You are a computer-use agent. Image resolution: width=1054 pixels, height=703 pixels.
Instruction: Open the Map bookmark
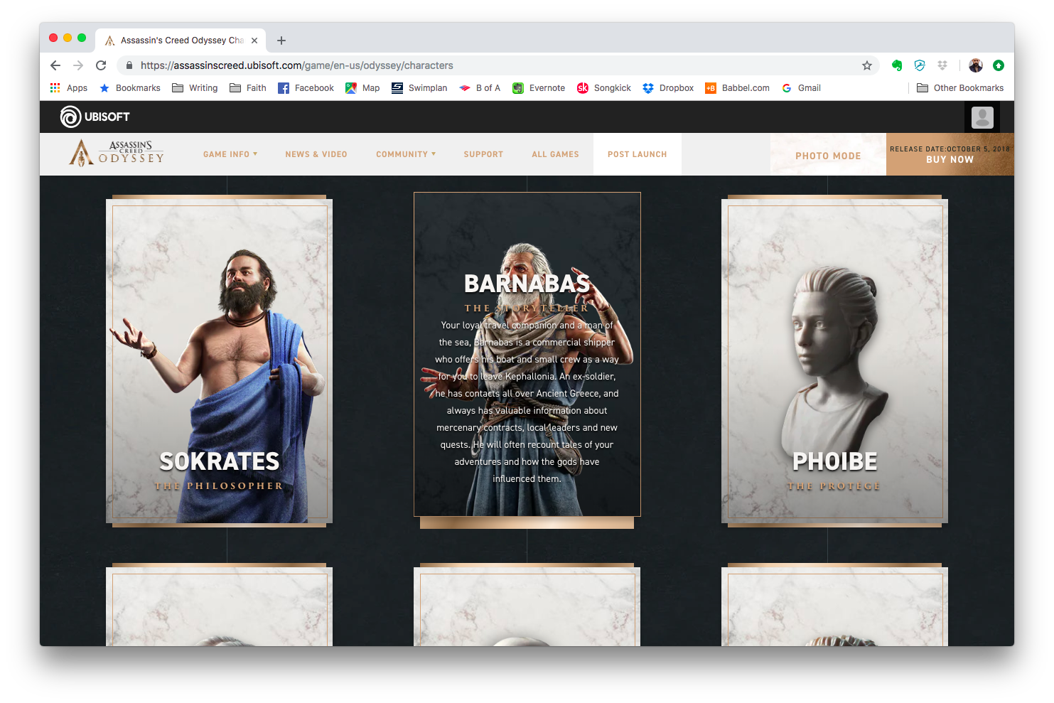tap(362, 88)
